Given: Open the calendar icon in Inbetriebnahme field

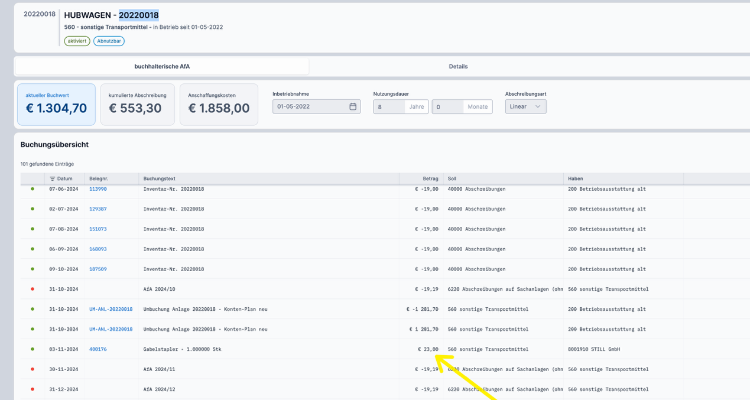Looking at the screenshot, I should [353, 107].
